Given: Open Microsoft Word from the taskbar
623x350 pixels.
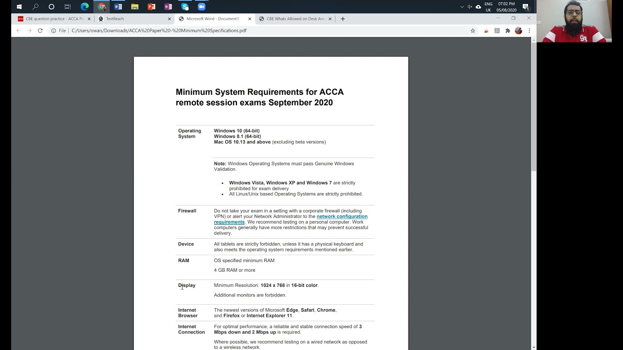Looking at the screenshot, I should coord(118,7).
